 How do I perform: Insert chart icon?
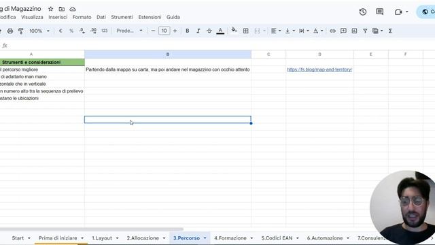354,31
